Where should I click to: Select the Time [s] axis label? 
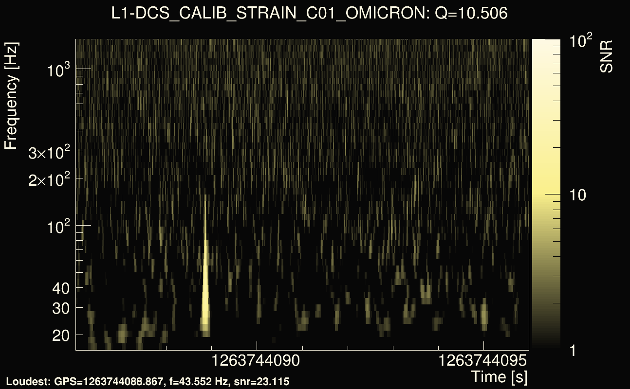[499, 376]
